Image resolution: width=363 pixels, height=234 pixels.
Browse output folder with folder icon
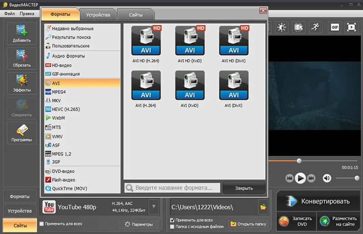click(263, 207)
